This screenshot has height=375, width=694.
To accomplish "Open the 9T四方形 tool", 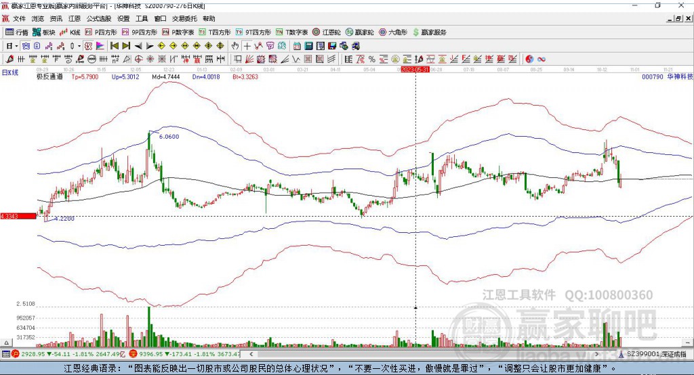I will coord(253,32).
